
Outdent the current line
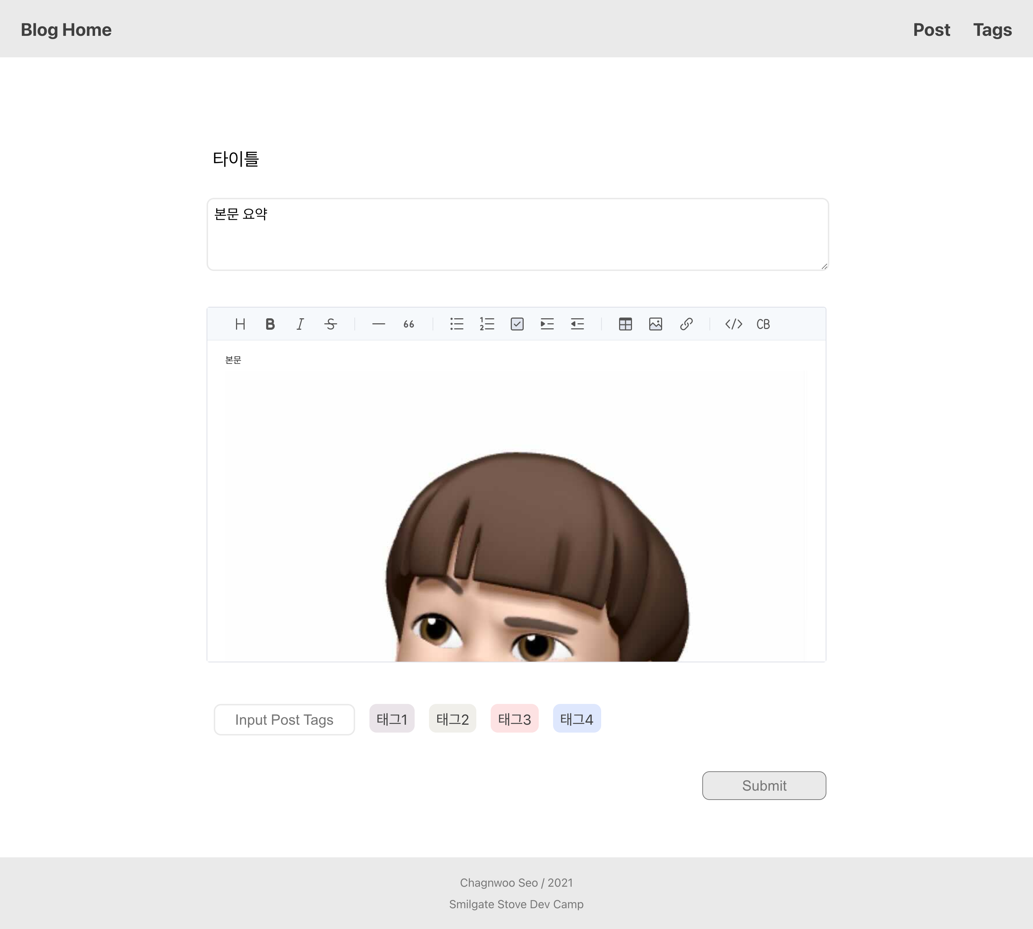coord(577,324)
